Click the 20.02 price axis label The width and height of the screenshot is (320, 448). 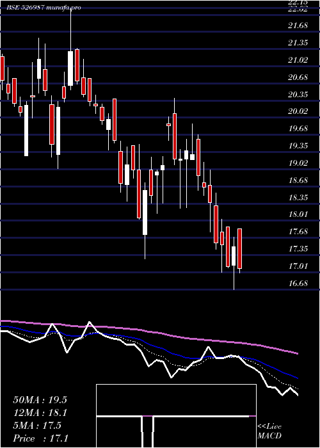[x=298, y=111]
